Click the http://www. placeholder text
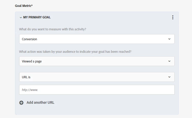The width and height of the screenshot is (192, 118). 30,90
